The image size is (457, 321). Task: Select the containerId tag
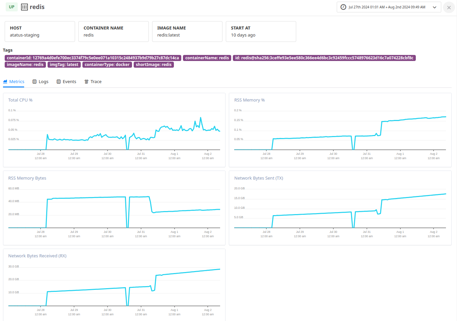click(x=93, y=58)
